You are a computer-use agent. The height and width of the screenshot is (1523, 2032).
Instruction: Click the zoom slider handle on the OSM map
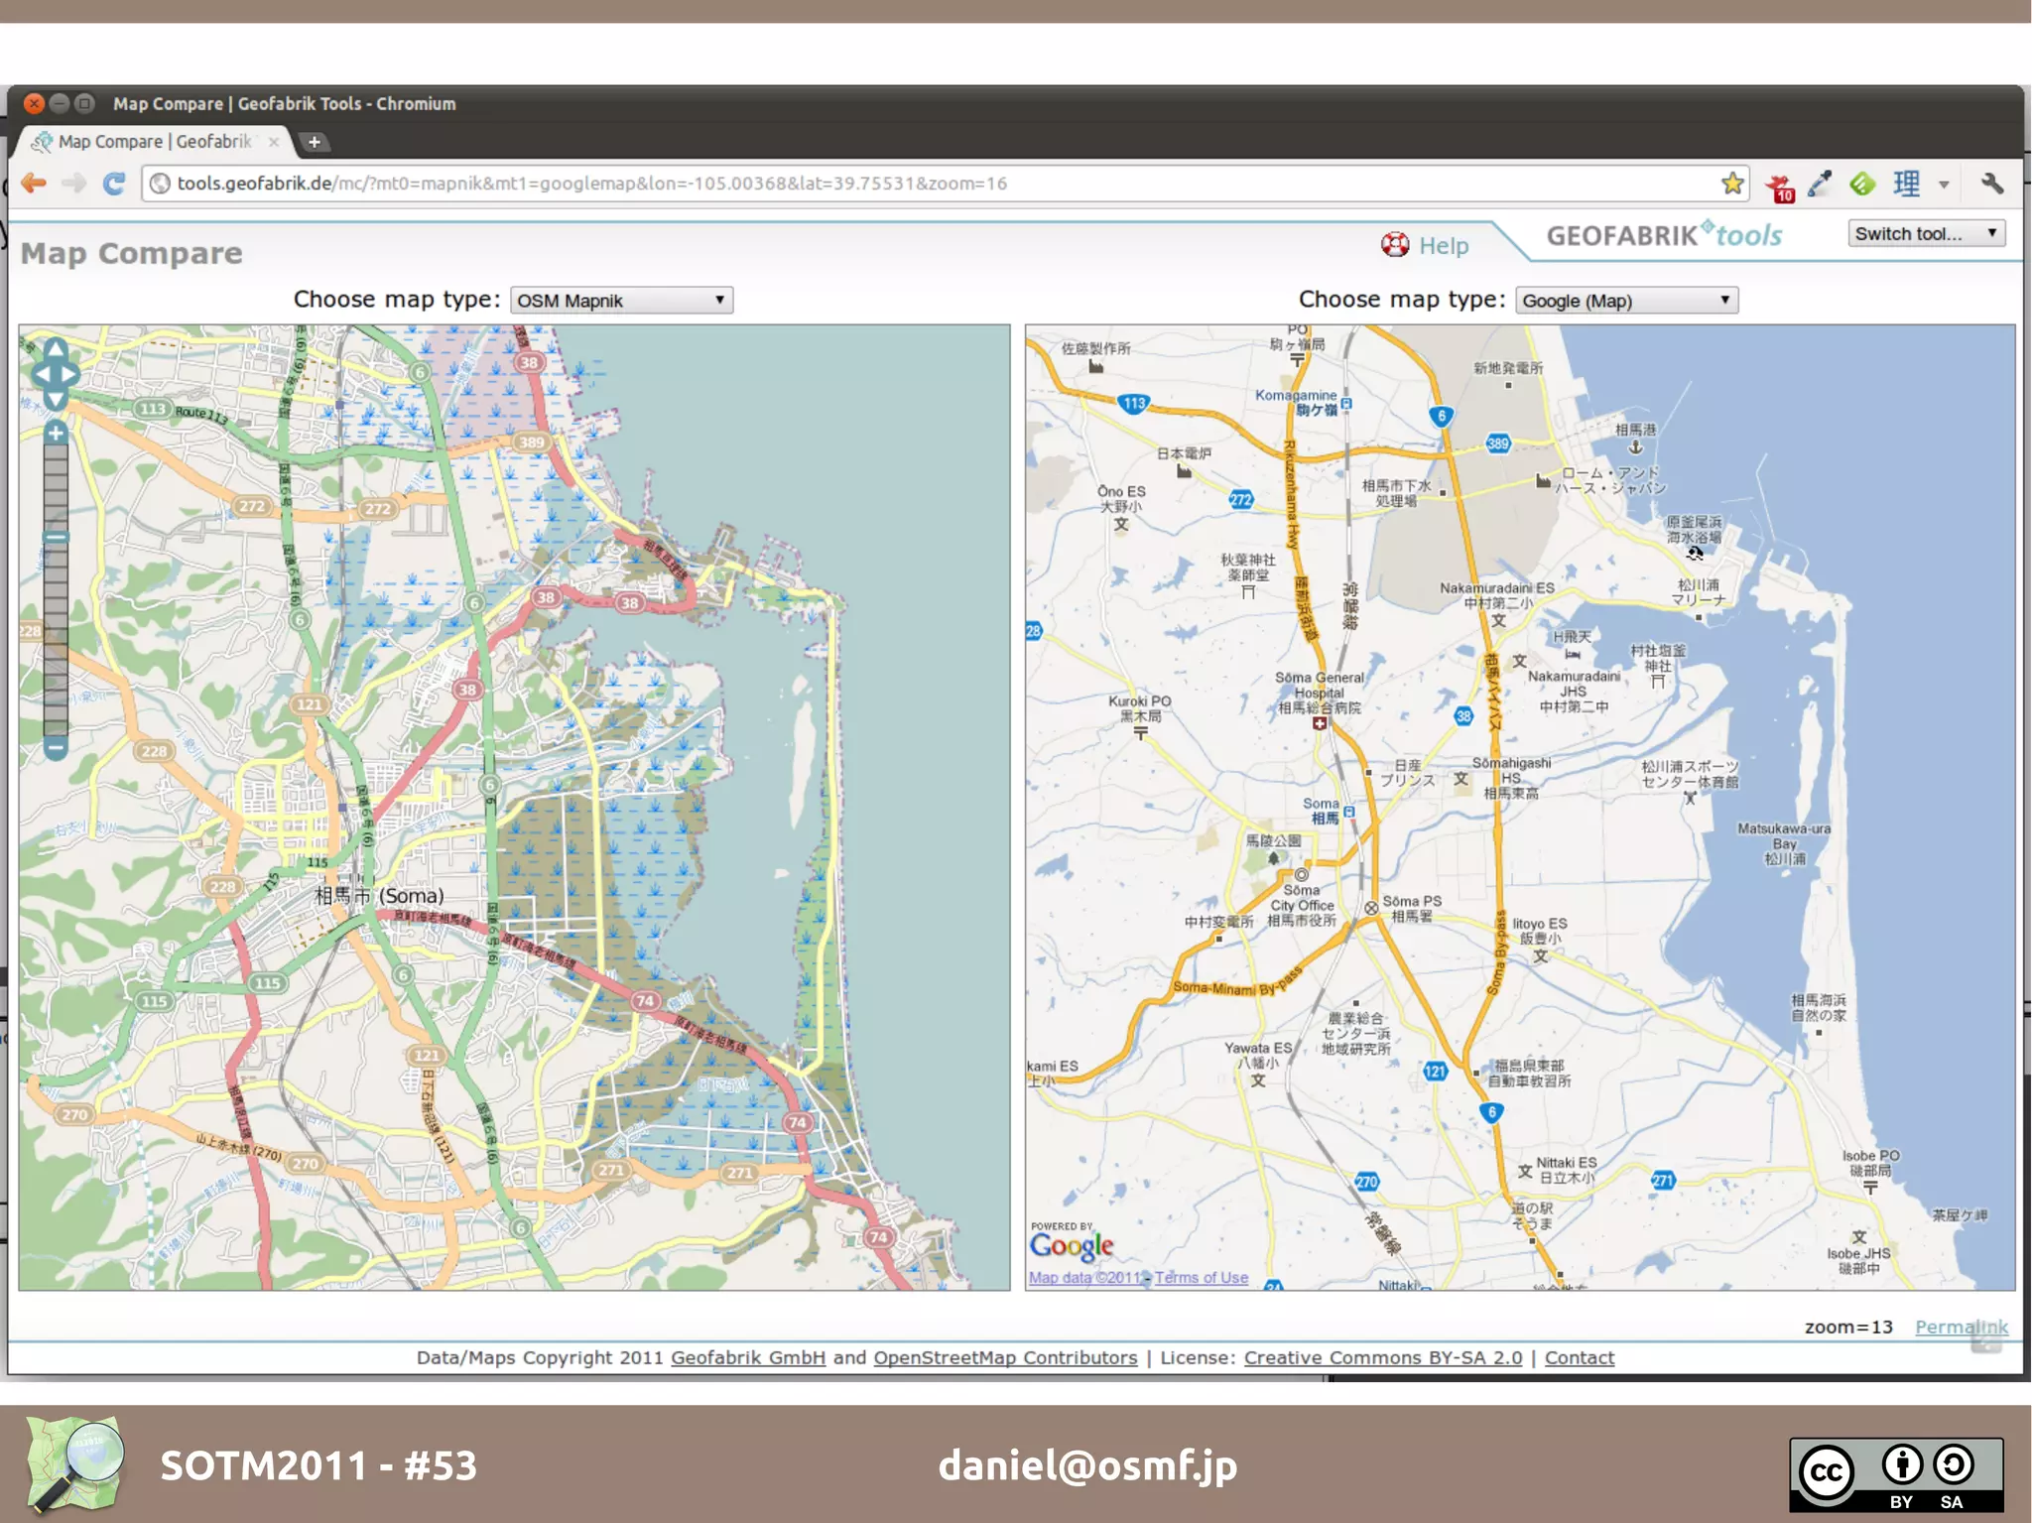(56, 537)
